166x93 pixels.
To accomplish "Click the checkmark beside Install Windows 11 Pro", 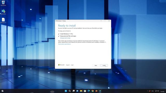I will (59, 34).
